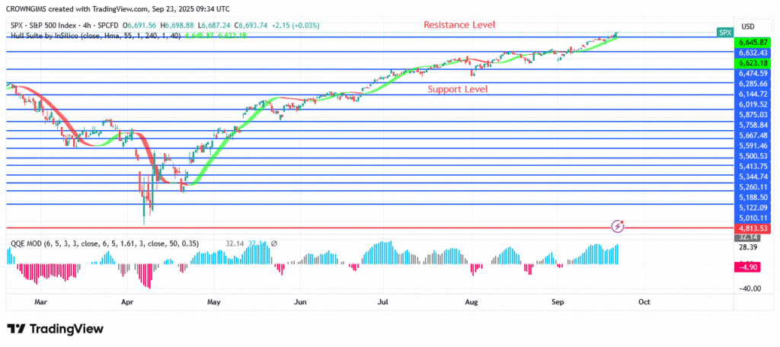
Task: Click the Sep label on time axis
Action: (558, 302)
